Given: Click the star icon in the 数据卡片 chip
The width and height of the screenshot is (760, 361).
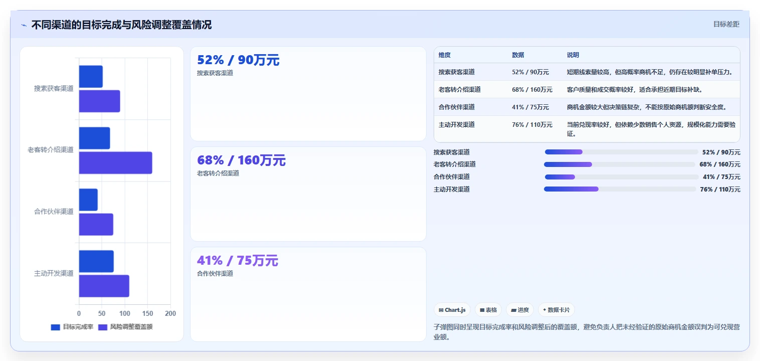Looking at the screenshot, I should 544,310.
